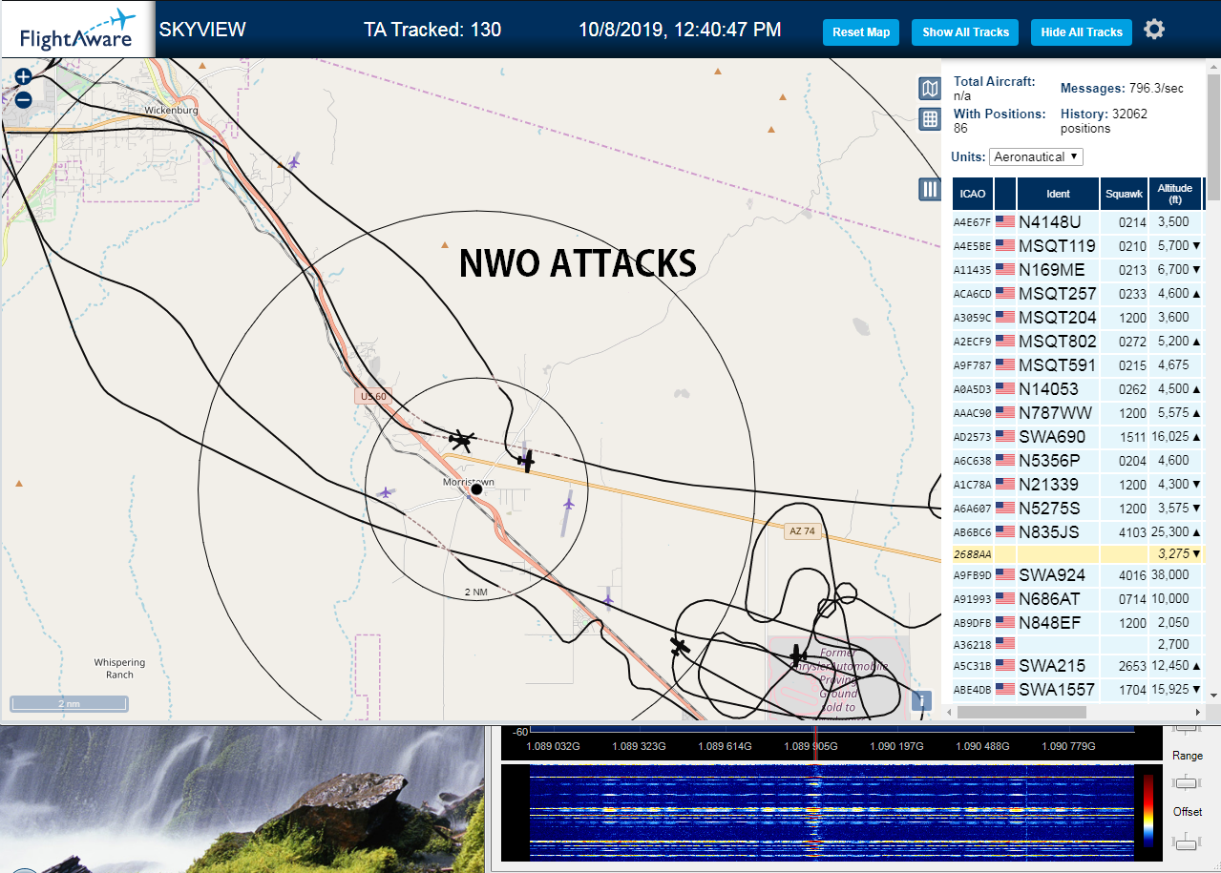Click the red frequency marker on the spectrum

pos(815,744)
